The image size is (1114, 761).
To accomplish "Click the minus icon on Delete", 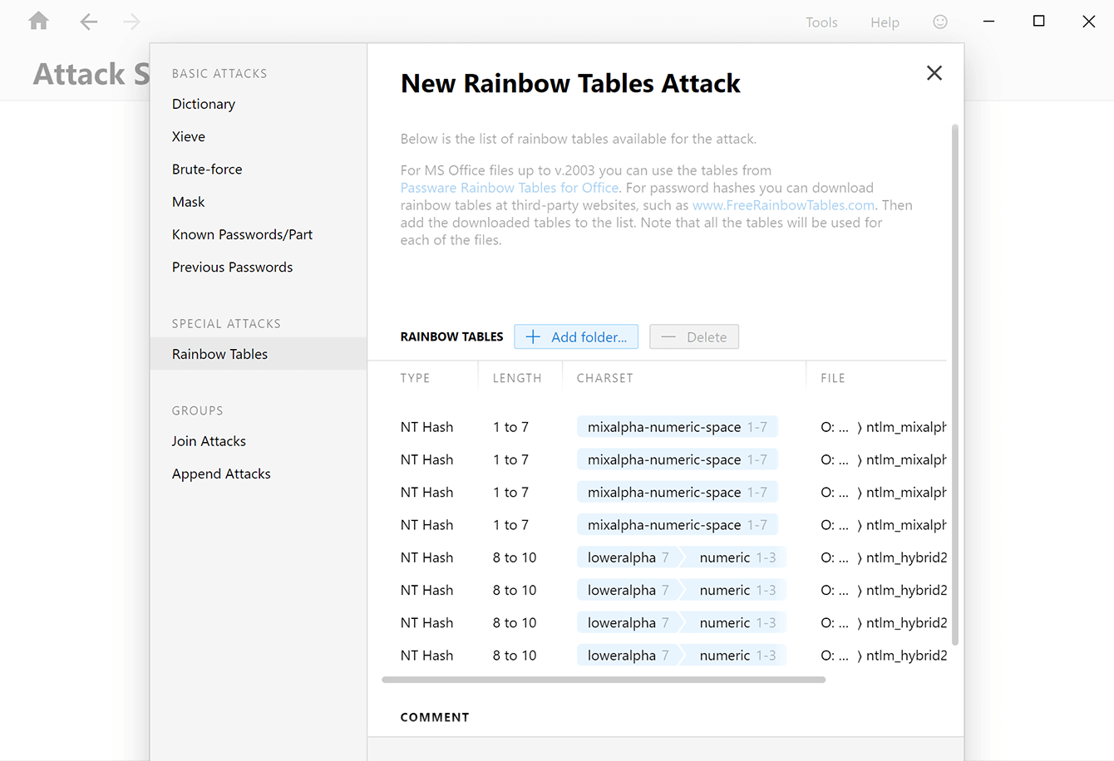I will (668, 336).
